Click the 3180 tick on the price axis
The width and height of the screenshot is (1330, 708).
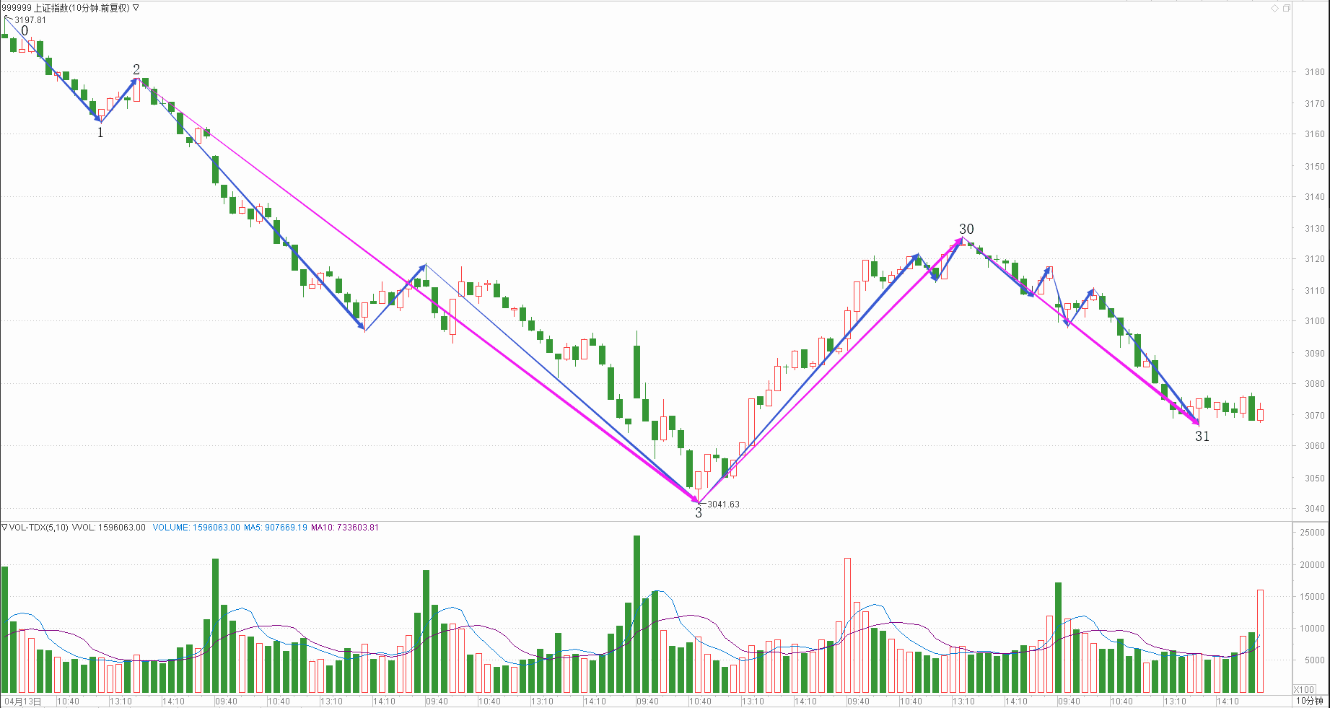(1314, 72)
